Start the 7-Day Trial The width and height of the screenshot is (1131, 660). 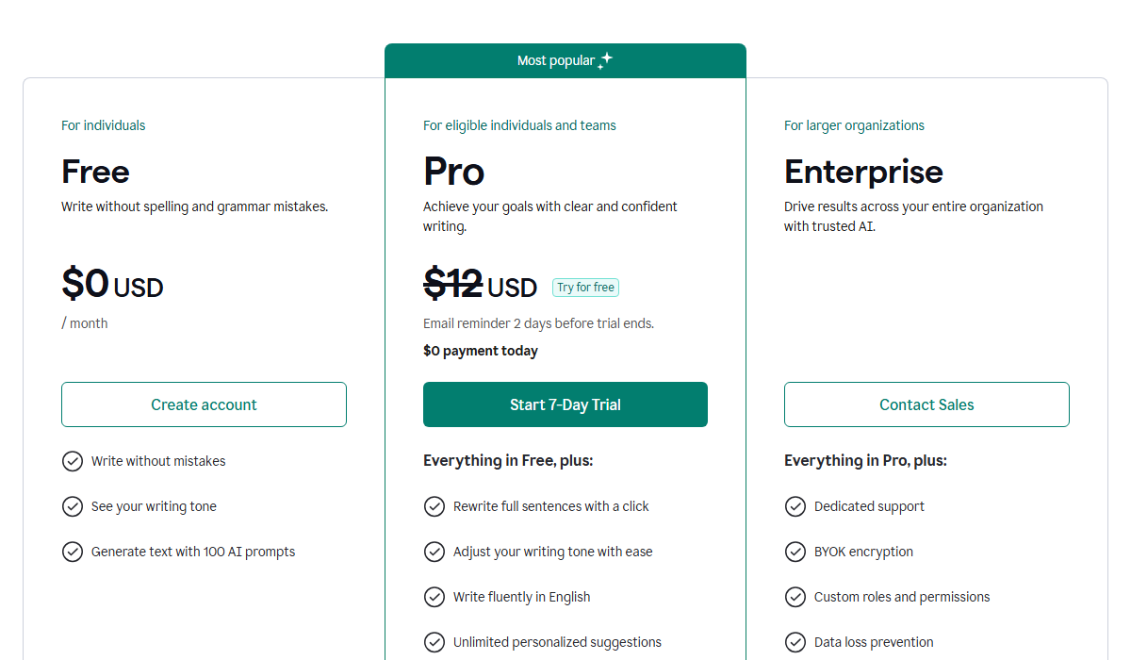point(565,404)
